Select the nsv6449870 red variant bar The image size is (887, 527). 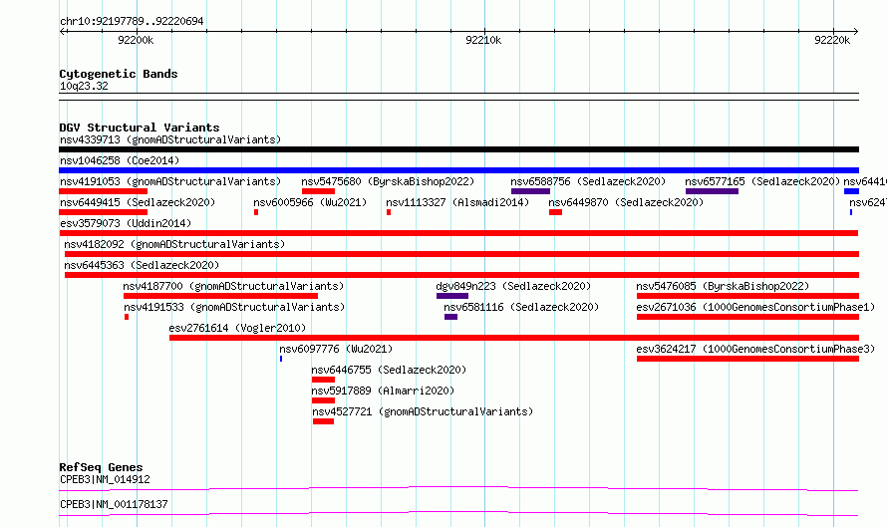tap(555, 212)
